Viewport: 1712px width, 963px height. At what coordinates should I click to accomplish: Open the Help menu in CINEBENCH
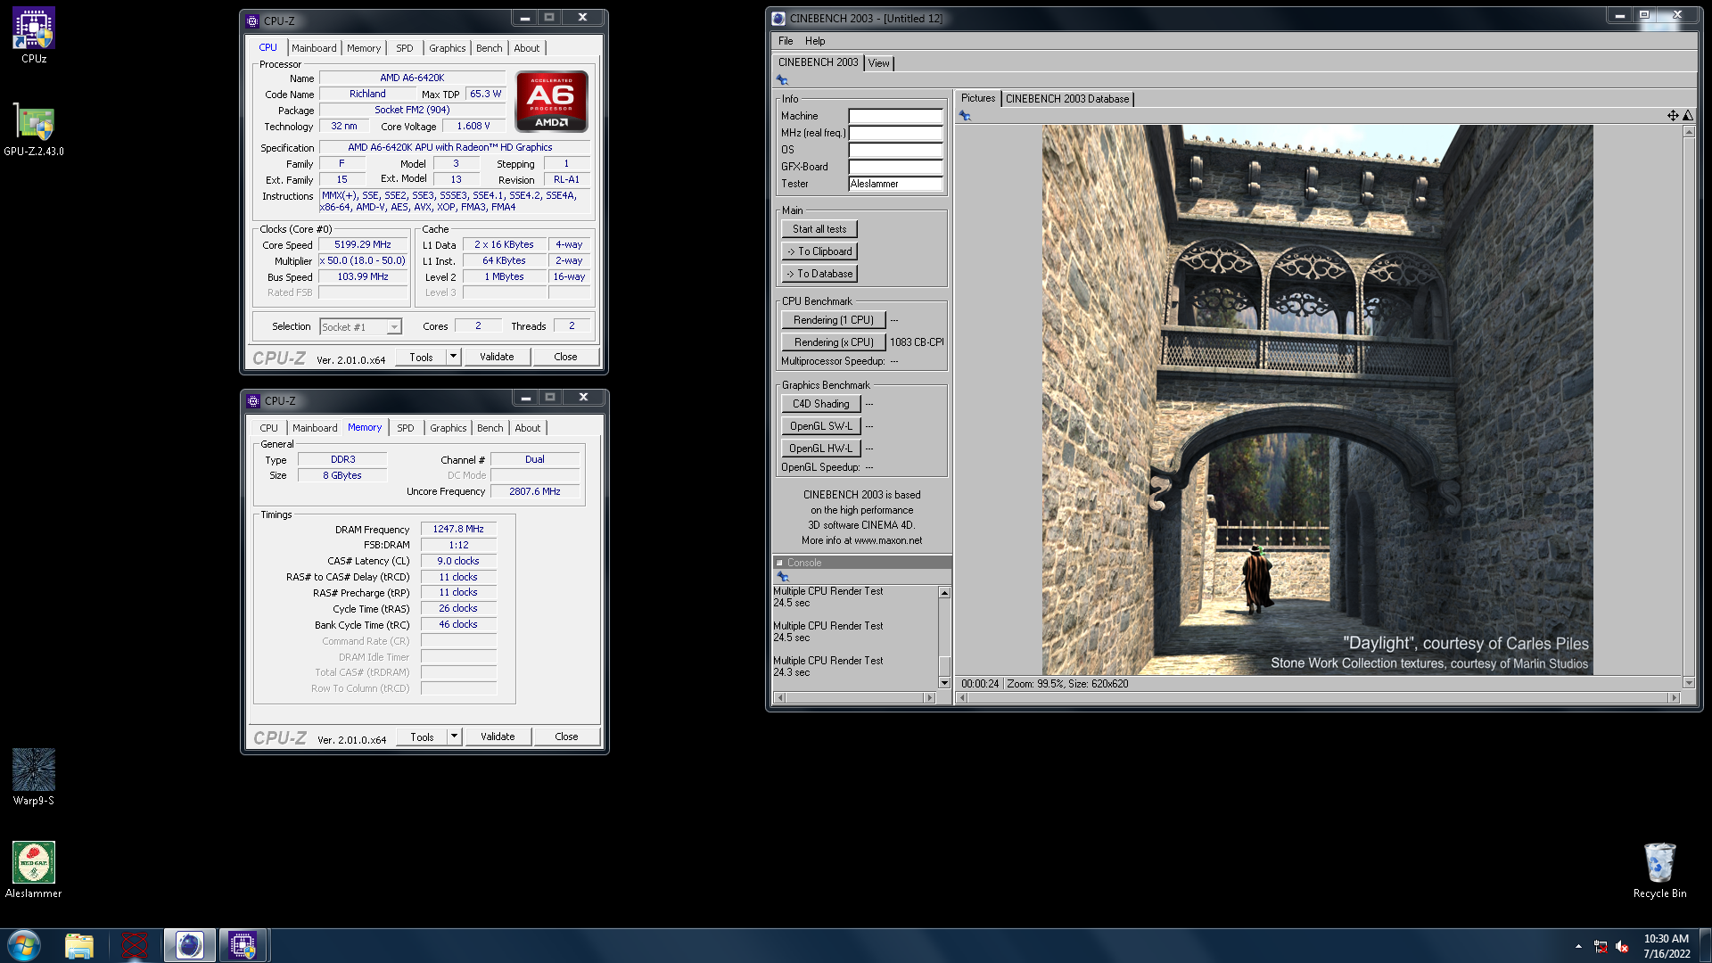point(815,41)
